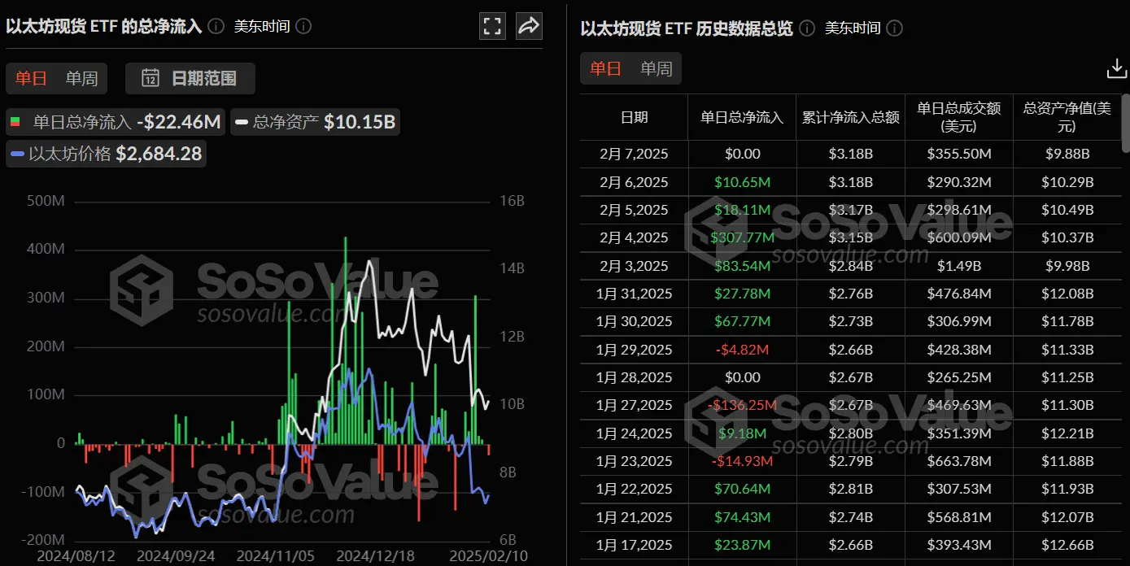Viewport: 1130px width, 566px height.
Task: Click the $9.18M net inflow value
Action: [742, 433]
